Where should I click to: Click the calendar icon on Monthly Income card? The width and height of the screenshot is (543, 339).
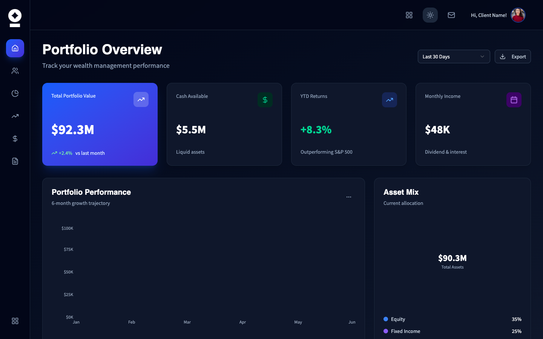(x=514, y=100)
